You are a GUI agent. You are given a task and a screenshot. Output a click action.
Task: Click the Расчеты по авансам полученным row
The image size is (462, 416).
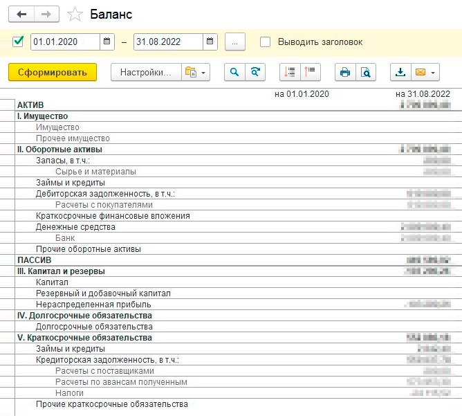click(x=238, y=382)
